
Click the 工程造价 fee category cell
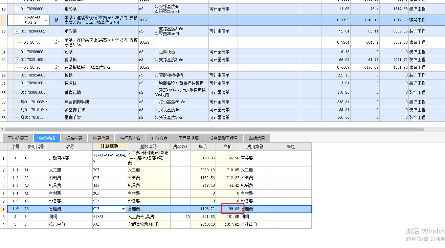[255, 225]
